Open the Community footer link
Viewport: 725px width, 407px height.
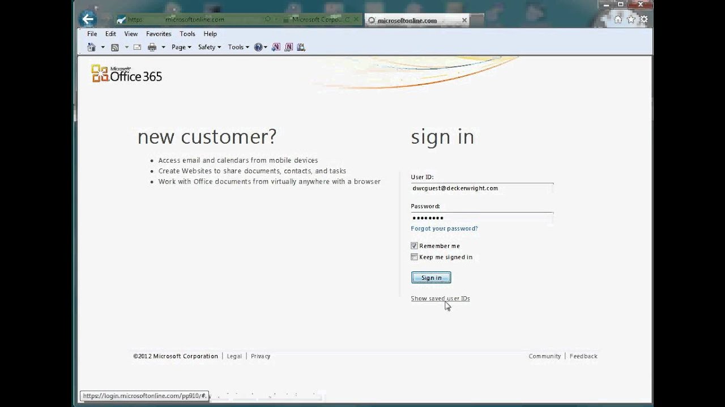pos(544,356)
